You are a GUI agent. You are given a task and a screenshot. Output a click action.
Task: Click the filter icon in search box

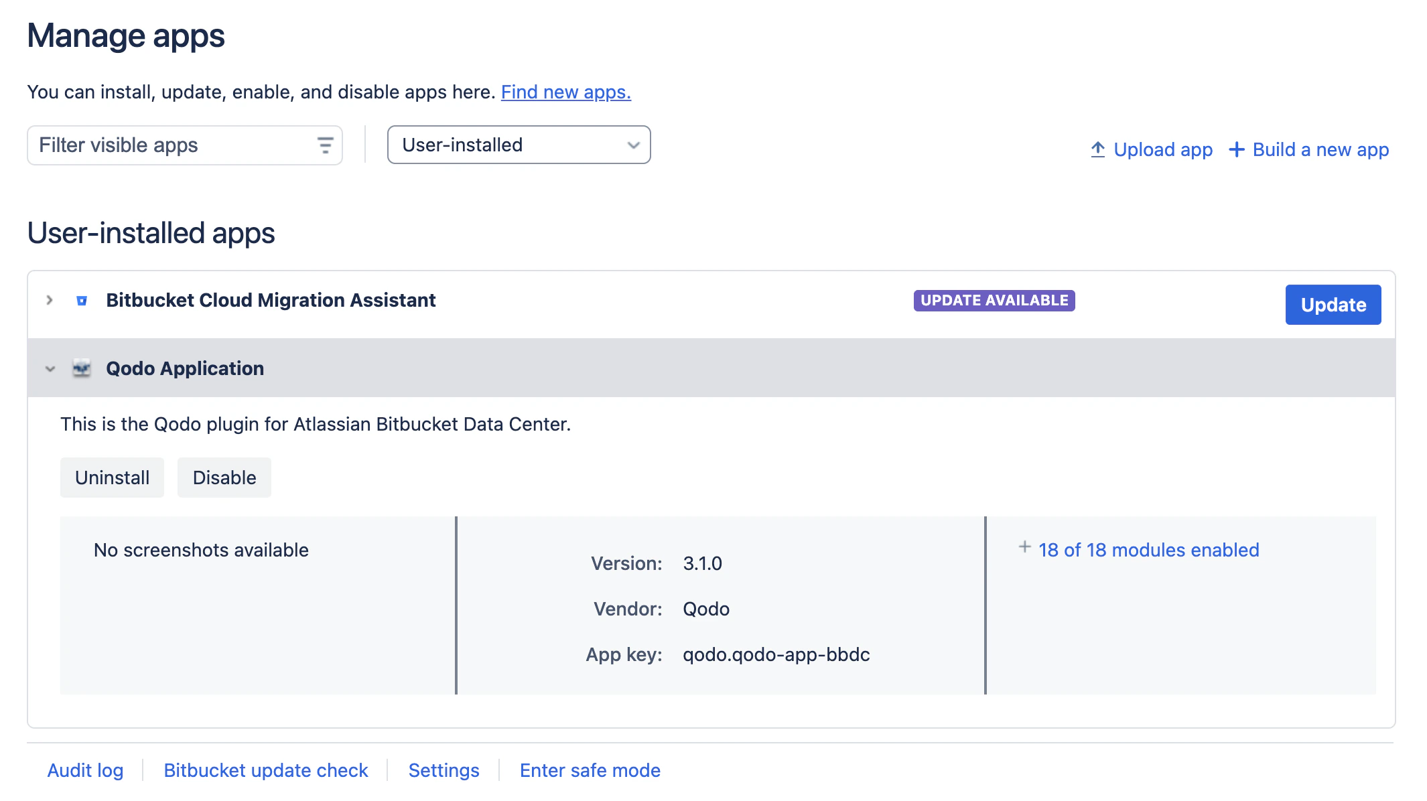325,145
